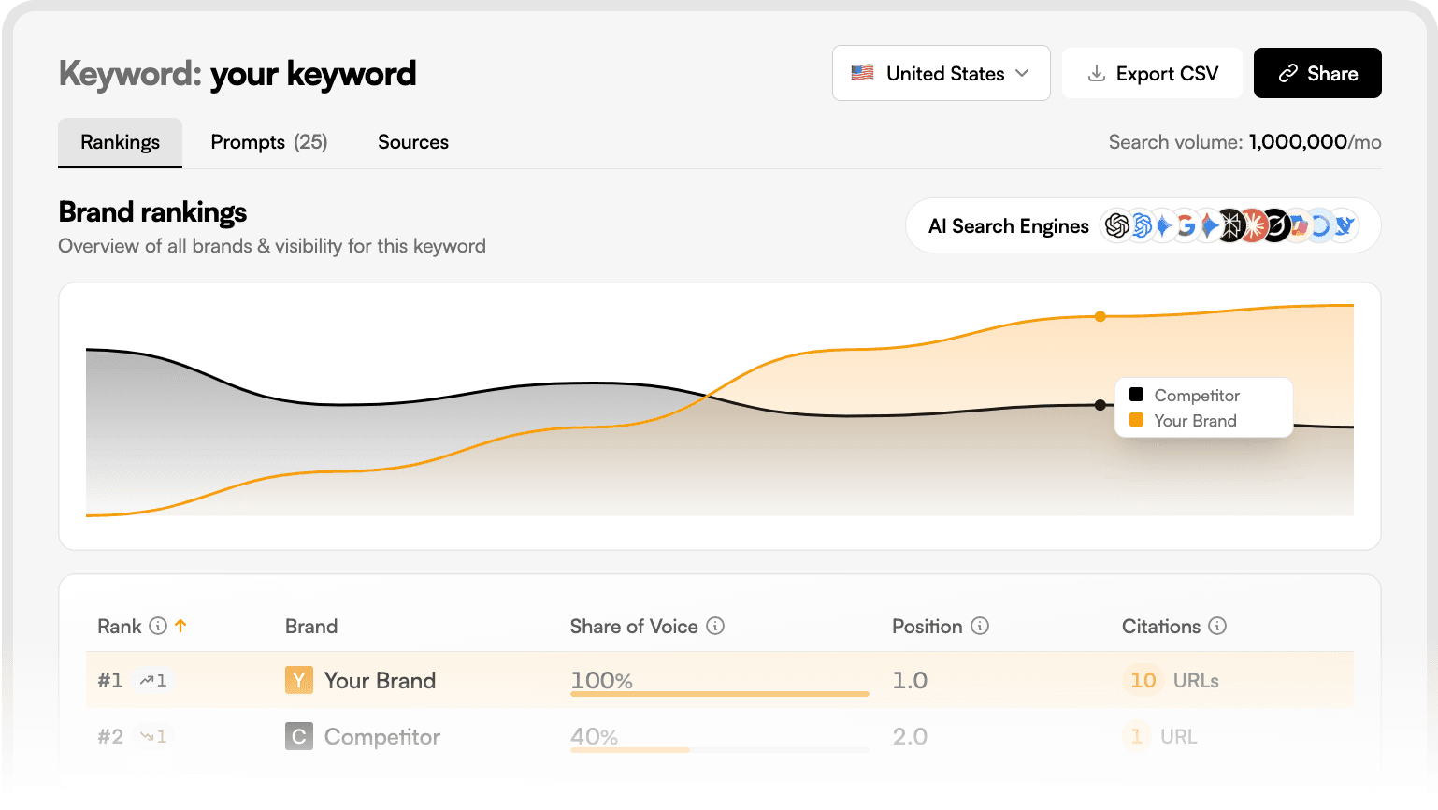The height and width of the screenshot is (810, 1438).
Task: Switch to the Sources tab
Action: (412, 142)
